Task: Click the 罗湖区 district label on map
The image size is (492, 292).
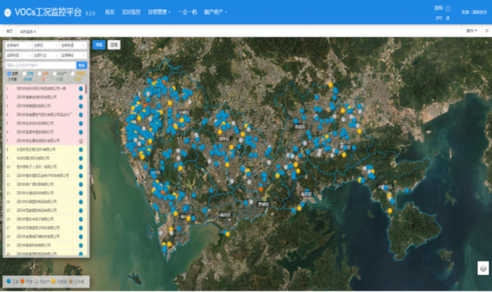Action: click(263, 204)
